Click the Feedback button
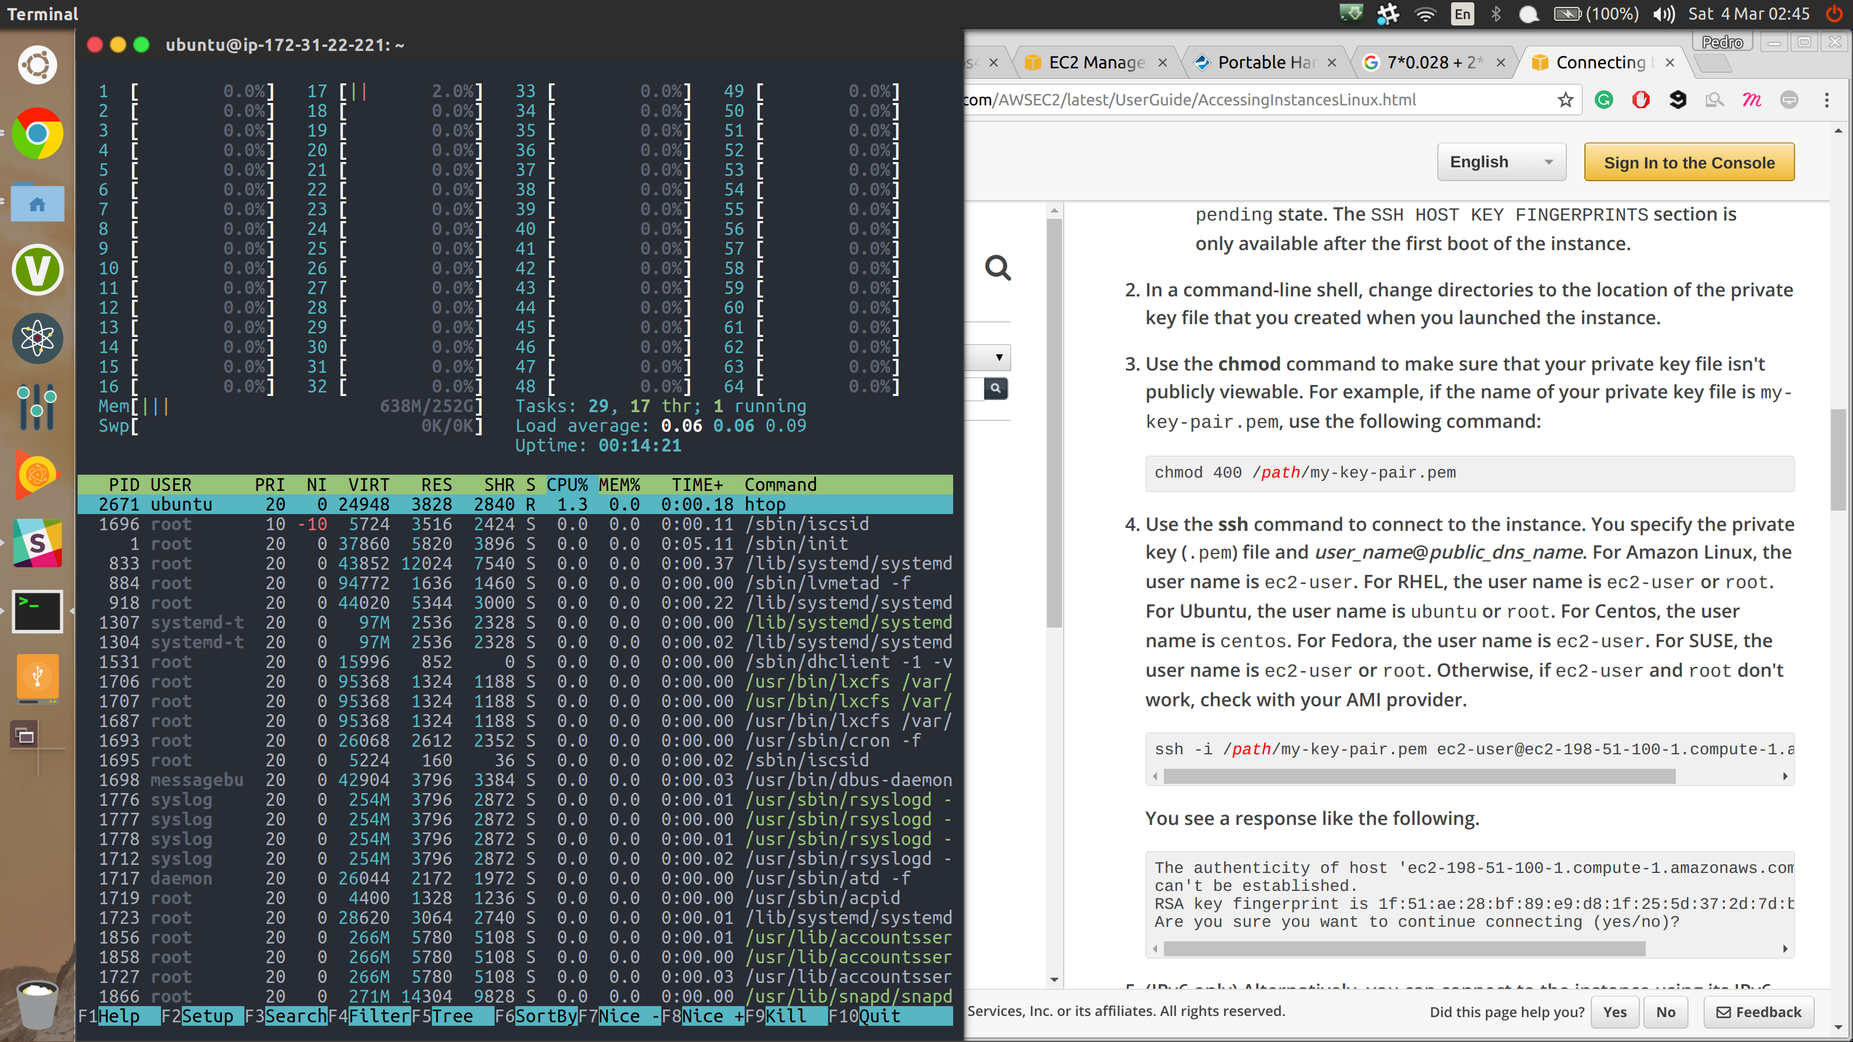1853x1042 pixels. pos(1759,1012)
